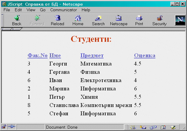Maximize the Netscape window
187x131 pixels.
point(177,4)
